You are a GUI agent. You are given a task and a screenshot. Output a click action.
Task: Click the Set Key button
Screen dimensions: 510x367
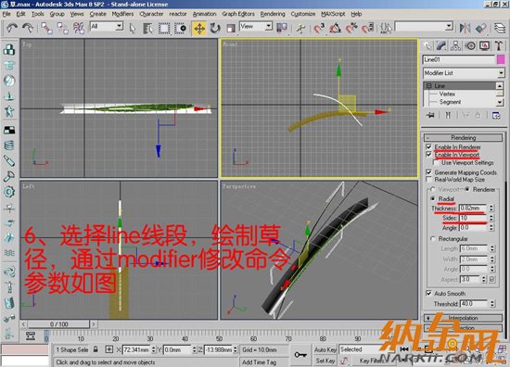point(325,361)
